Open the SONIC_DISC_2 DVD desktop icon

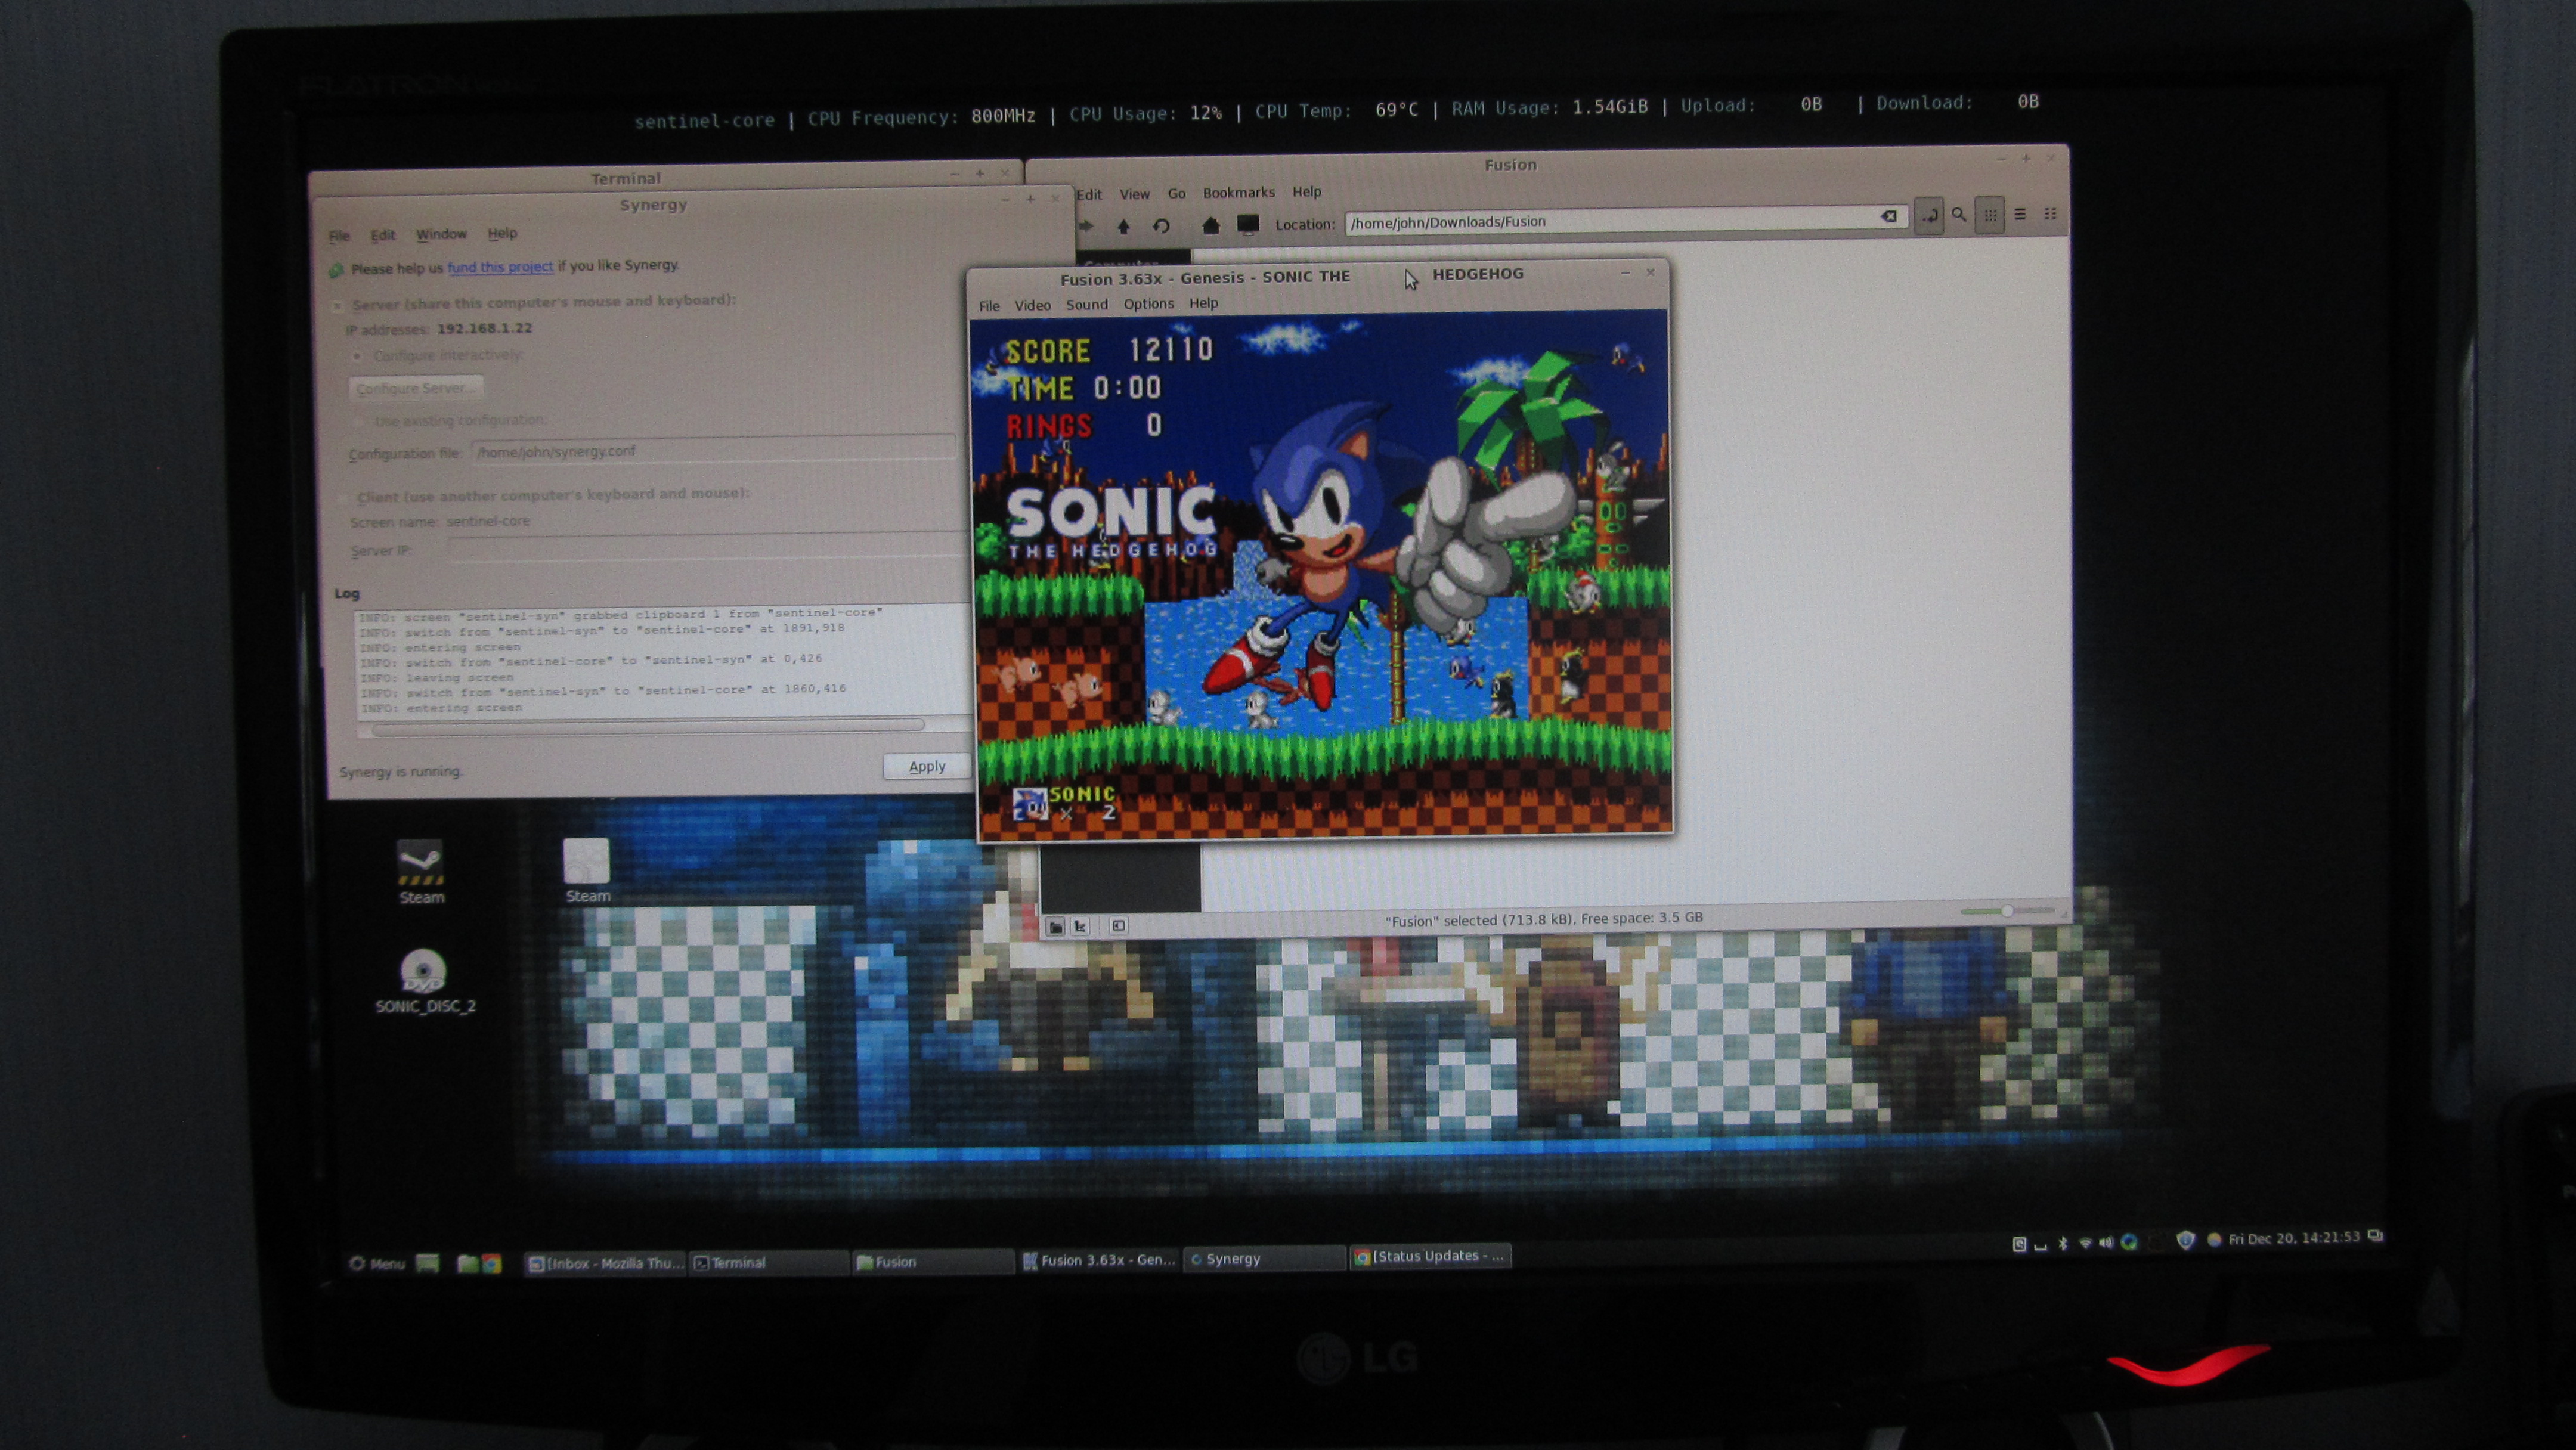pyautogui.click(x=423, y=972)
